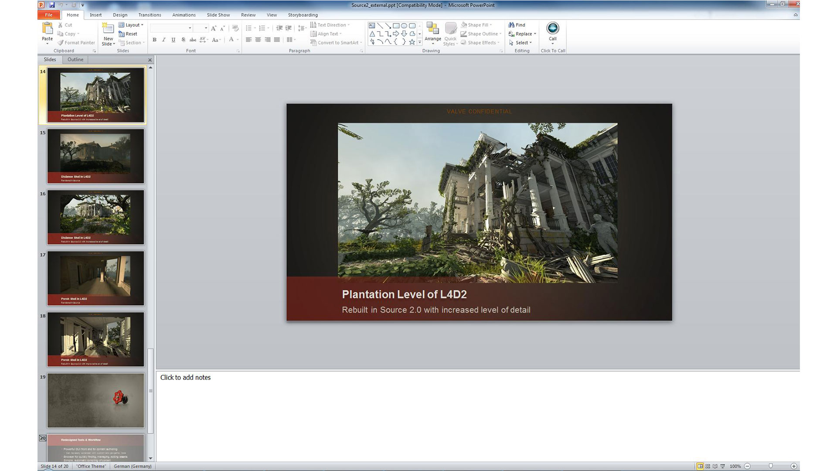Viewport: 837px width, 471px height.
Task: Click the Arrange icon in Drawing group
Action: point(432,29)
